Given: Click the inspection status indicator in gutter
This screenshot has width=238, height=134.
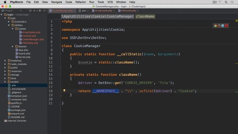Looking at the screenshot, I should click(x=237, y=20).
